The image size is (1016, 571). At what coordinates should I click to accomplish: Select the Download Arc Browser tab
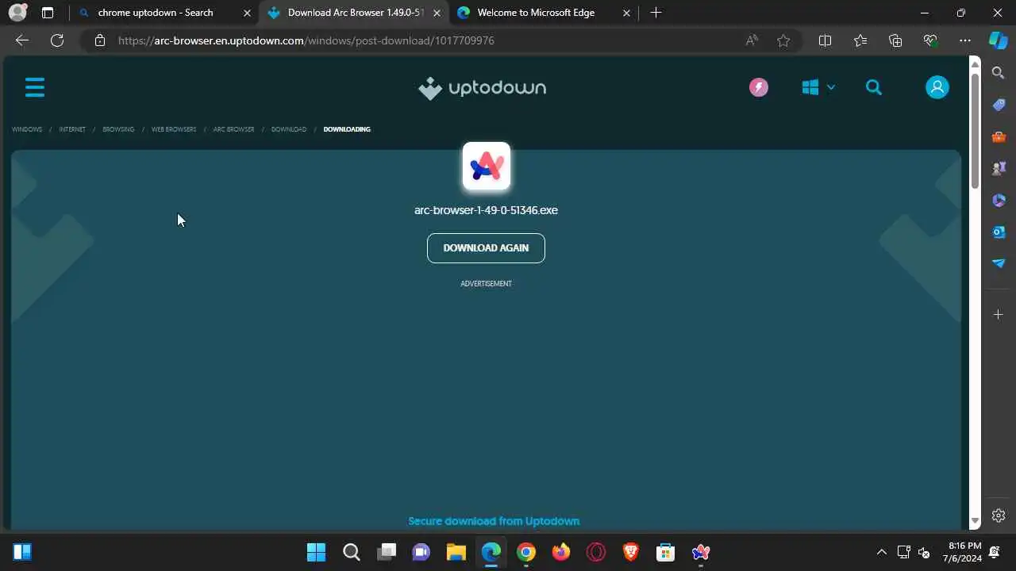click(353, 13)
